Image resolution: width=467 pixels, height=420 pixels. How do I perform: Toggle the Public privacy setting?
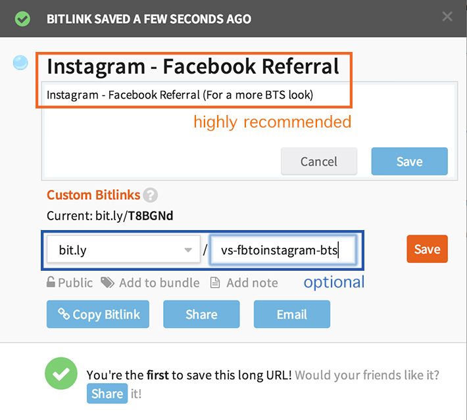(70, 282)
